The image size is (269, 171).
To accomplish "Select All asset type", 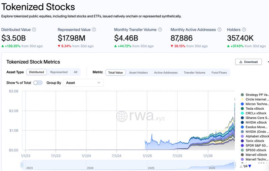I will (76, 72).
